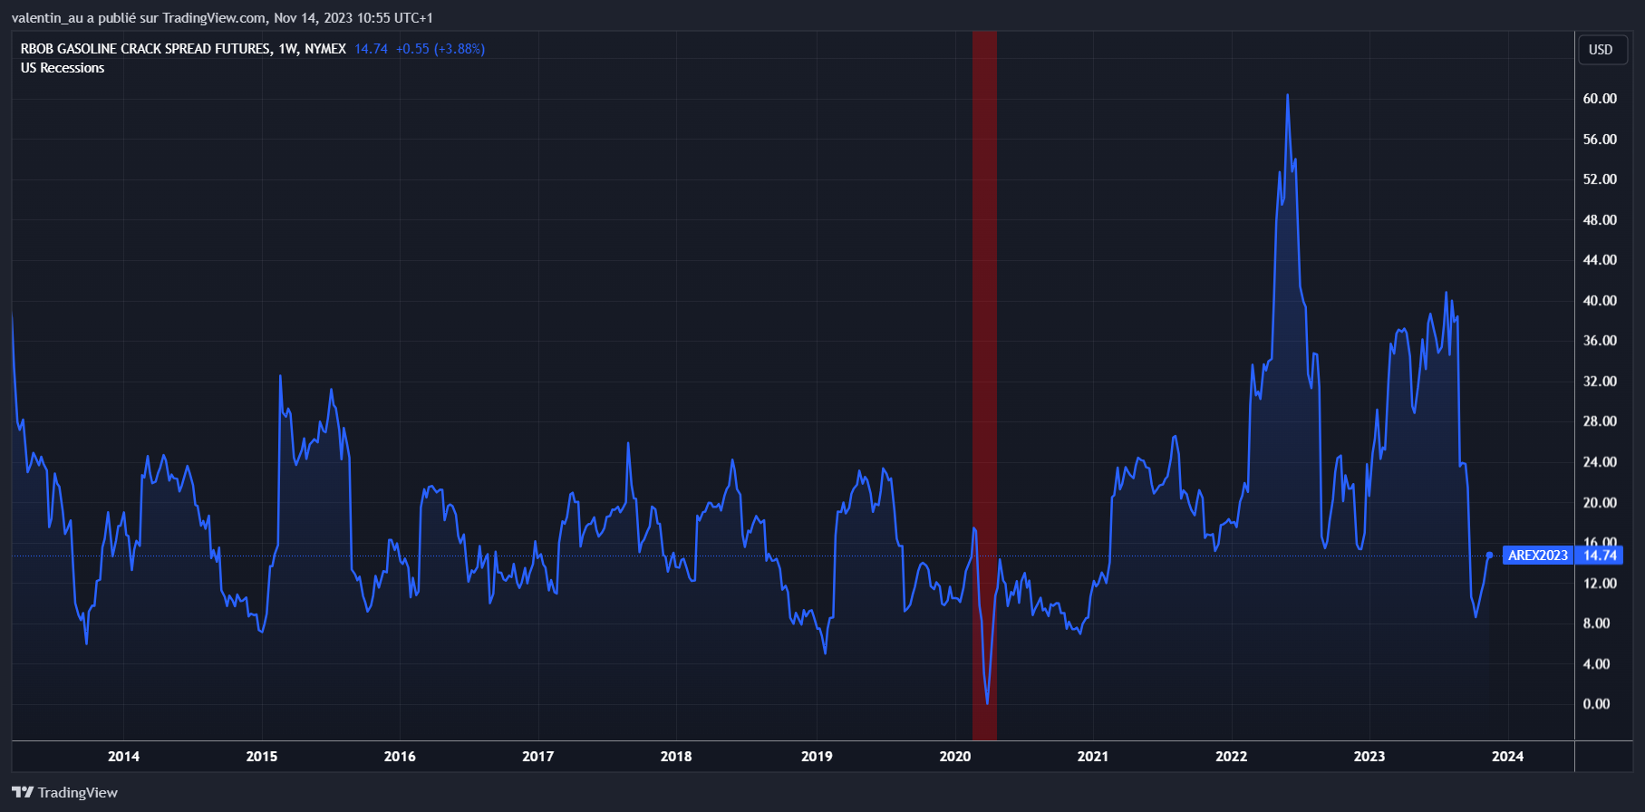This screenshot has height=812, width=1645.
Task: Click the 14.74 price axis tag
Action: click(1600, 556)
